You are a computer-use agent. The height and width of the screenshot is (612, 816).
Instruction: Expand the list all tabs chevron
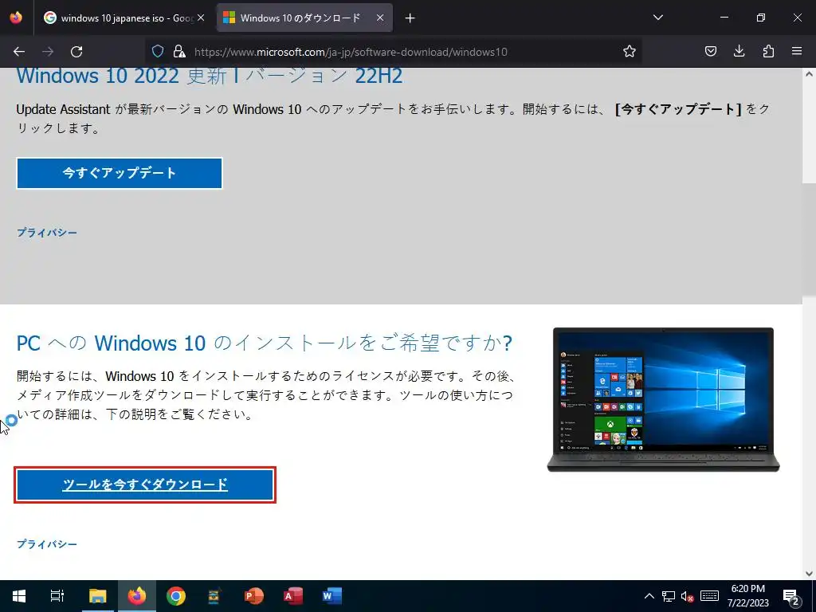[x=658, y=18]
